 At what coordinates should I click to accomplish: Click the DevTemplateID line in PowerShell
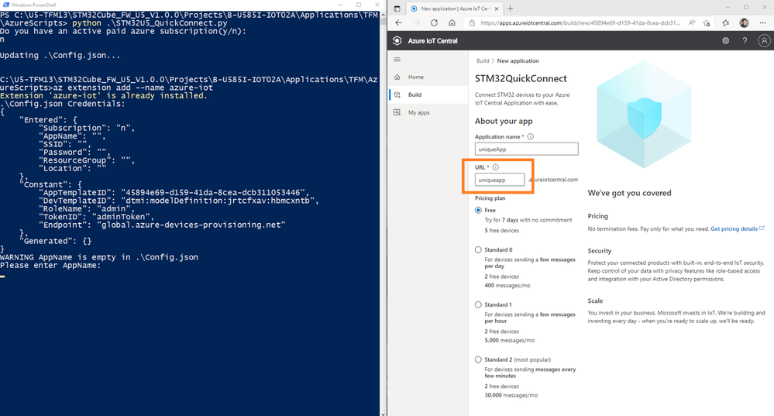click(x=179, y=201)
